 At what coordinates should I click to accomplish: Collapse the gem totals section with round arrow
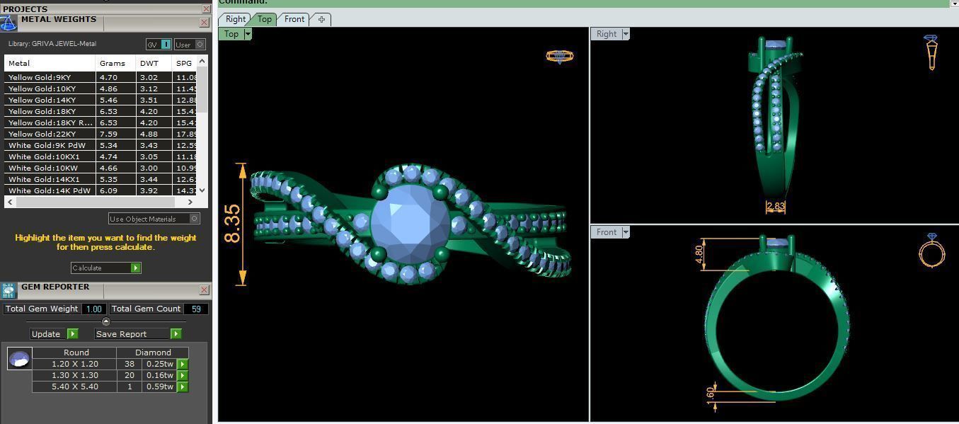point(106,321)
